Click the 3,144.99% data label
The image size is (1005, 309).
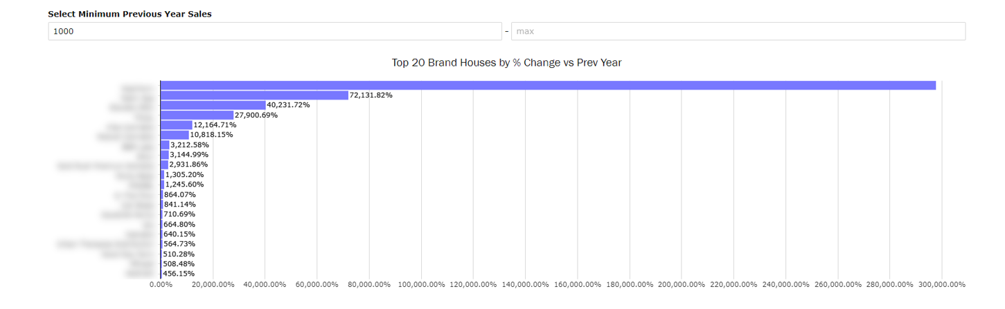pyautogui.click(x=188, y=155)
